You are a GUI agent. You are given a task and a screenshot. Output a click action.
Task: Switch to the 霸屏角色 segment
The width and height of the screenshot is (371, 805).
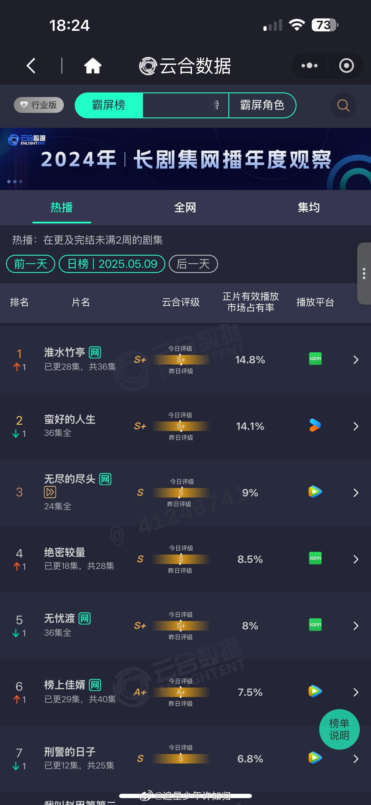pos(262,105)
